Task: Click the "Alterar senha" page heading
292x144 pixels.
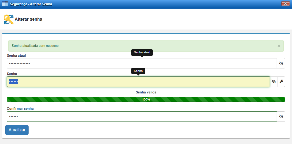Action: [x=28, y=19]
